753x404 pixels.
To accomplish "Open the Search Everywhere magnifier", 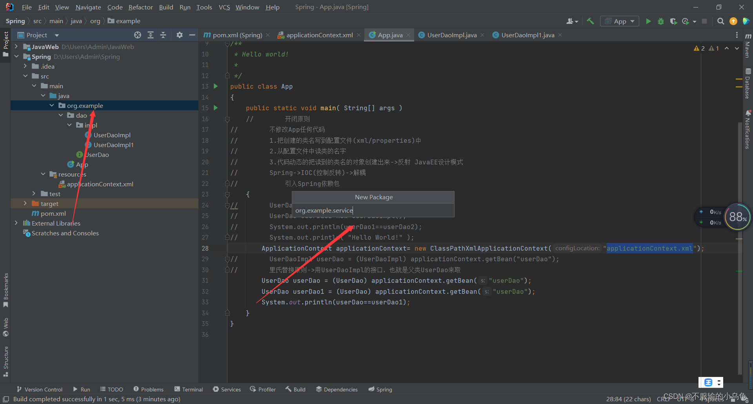I will coord(720,21).
